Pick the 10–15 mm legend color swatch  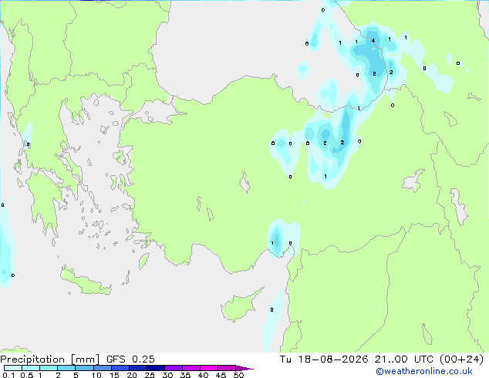pyautogui.click(x=102, y=368)
